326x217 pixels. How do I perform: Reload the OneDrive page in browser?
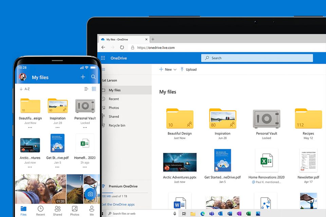pyautogui.click(x=122, y=47)
